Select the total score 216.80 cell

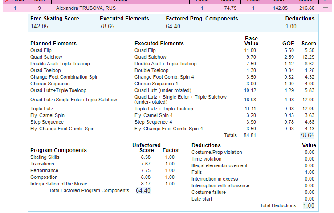point(306,8)
